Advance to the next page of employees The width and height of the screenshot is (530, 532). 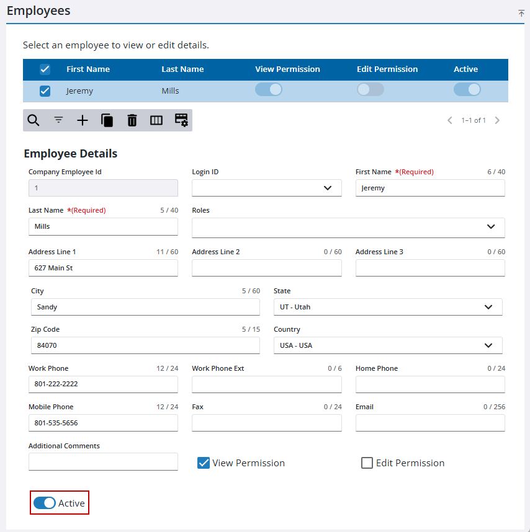coord(497,120)
